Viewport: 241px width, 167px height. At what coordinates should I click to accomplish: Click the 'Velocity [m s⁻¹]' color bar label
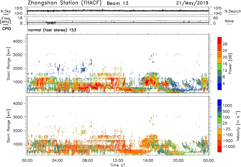point(238,126)
